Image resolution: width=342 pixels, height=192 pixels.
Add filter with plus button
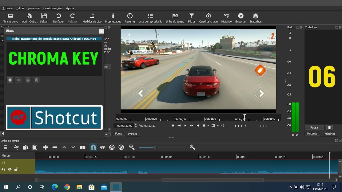point(10,80)
